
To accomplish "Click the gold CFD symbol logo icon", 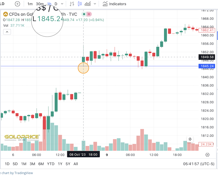I will (5, 14).
